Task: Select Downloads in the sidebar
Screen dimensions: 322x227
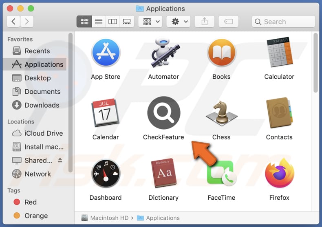Action: pyautogui.click(x=35, y=105)
